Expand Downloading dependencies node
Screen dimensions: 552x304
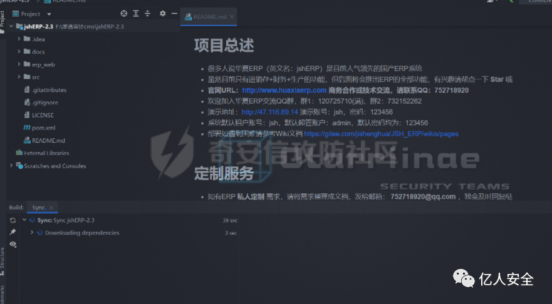tap(32, 233)
